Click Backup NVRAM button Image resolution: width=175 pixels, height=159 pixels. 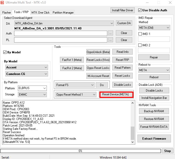point(154,111)
